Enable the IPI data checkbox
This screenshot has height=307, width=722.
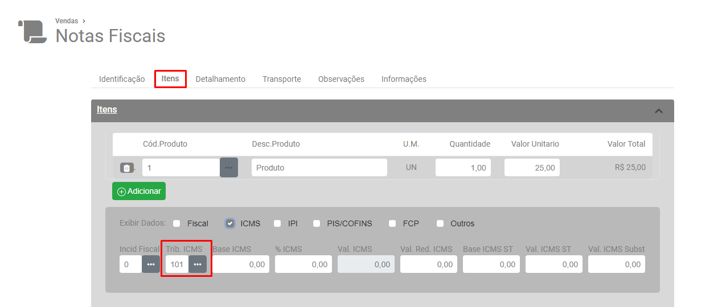coord(277,223)
